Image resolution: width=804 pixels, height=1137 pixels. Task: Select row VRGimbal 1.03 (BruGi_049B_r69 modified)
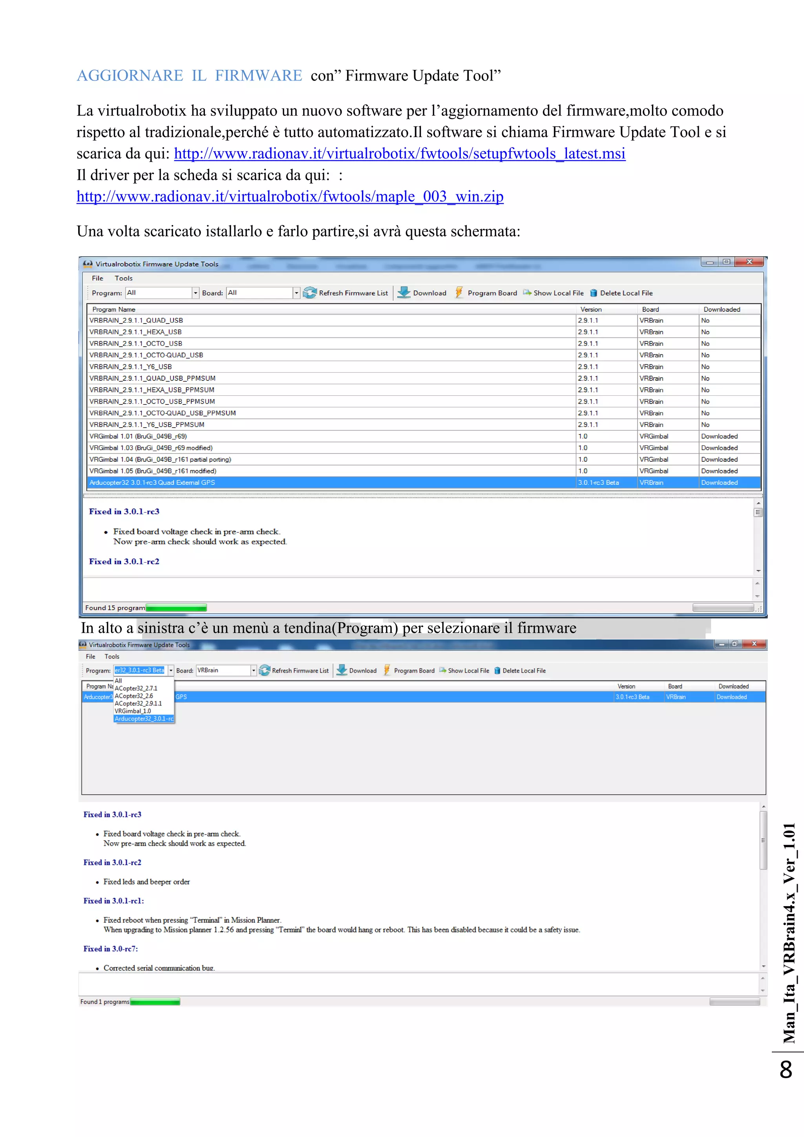click(424, 448)
